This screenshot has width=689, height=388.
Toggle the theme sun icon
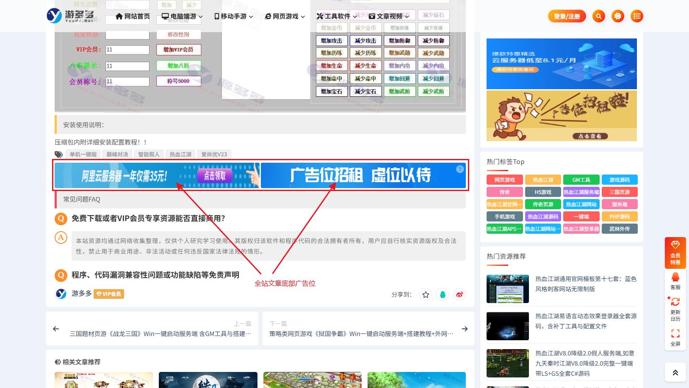coord(618,16)
